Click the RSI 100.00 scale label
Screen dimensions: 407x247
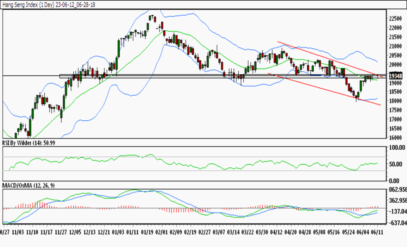[397, 148]
